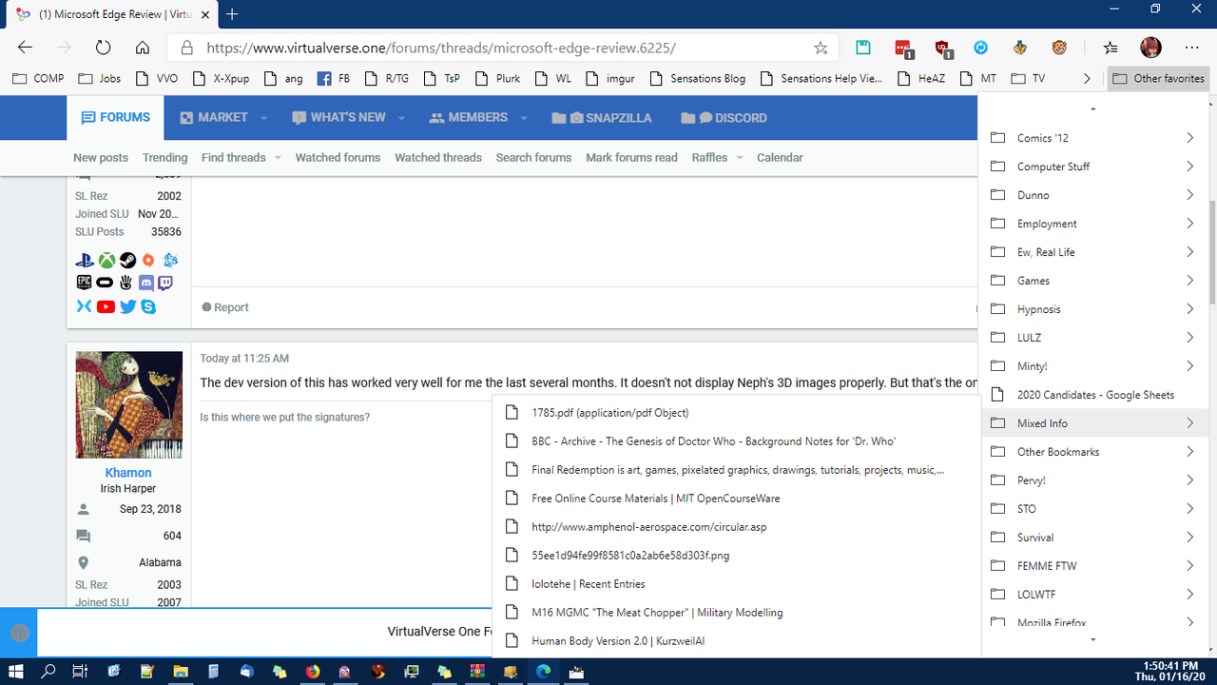Image resolution: width=1217 pixels, height=685 pixels.
Task: Open the Favorites hub star icon
Action: click(x=1111, y=48)
